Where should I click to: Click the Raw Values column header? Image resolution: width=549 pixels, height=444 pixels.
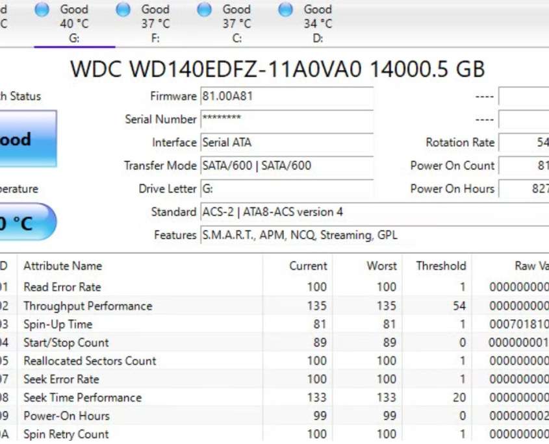click(511, 266)
